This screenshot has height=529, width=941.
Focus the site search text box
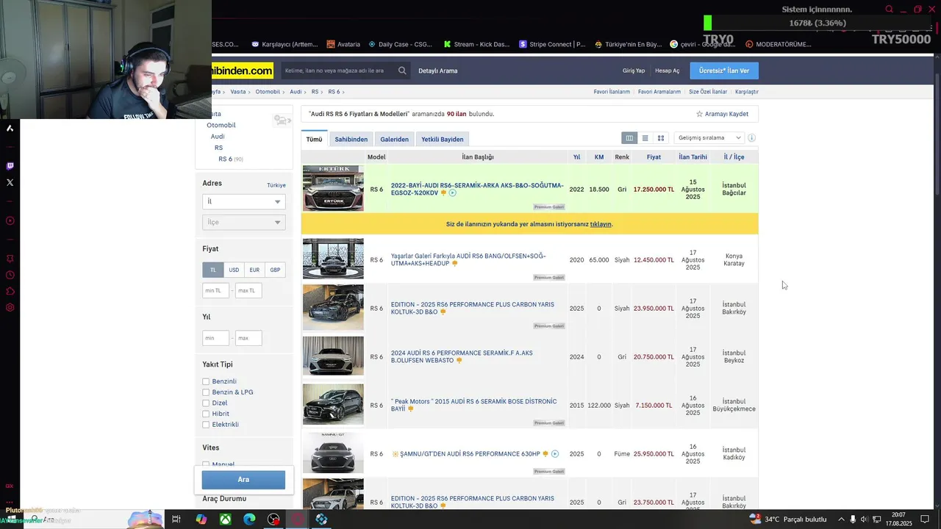click(x=339, y=71)
